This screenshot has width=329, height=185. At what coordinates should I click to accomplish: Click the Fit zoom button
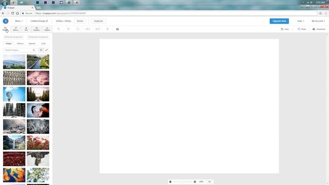(x=209, y=181)
